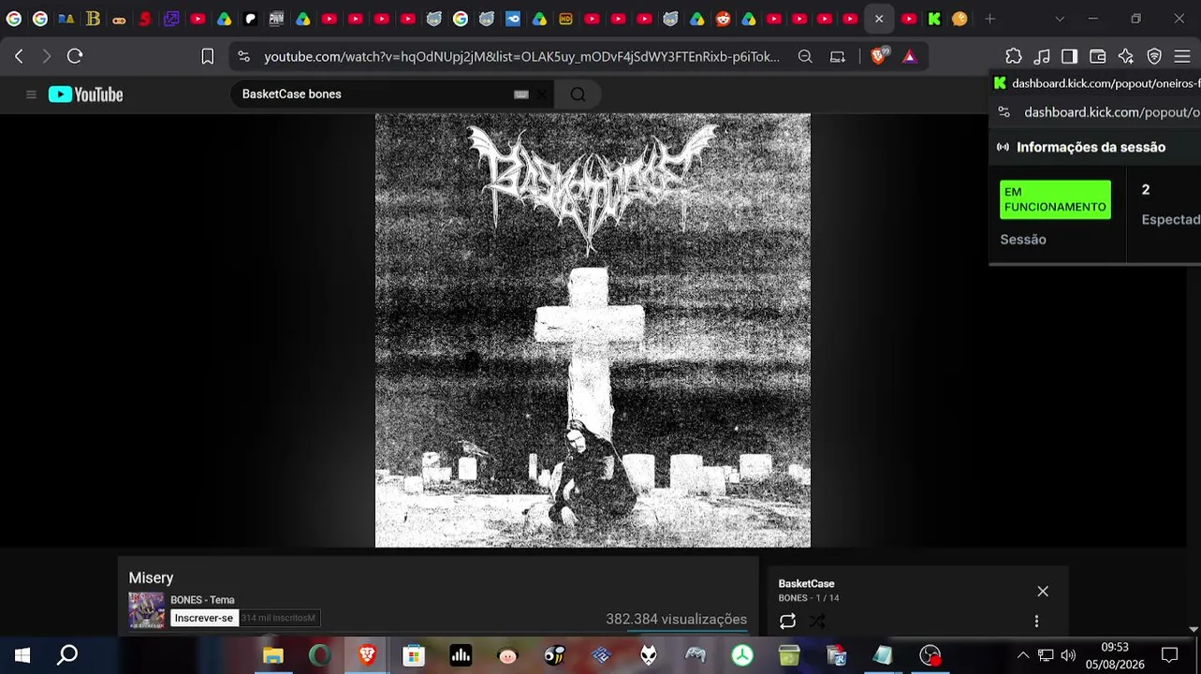Close the active browser tab
Image resolution: width=1201 pixels, height=674 pixels.
pyautogui.click(x=879, y=19)
